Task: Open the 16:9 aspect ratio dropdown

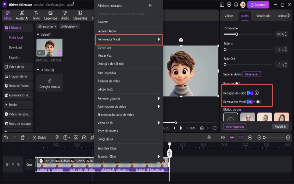Action: (x=192, y=128)
